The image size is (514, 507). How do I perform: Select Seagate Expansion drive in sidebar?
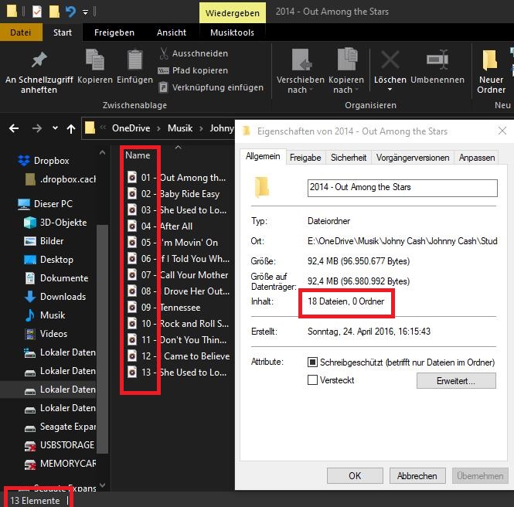(x=60, y=427)
